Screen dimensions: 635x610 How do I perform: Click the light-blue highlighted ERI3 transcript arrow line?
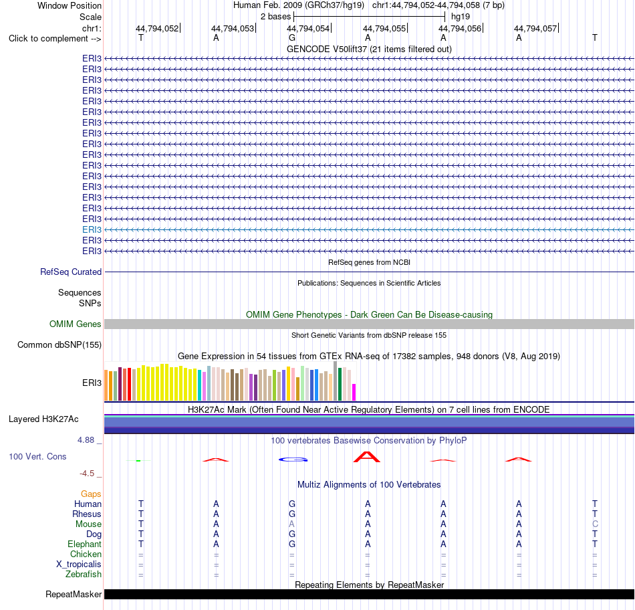point(369,230)
